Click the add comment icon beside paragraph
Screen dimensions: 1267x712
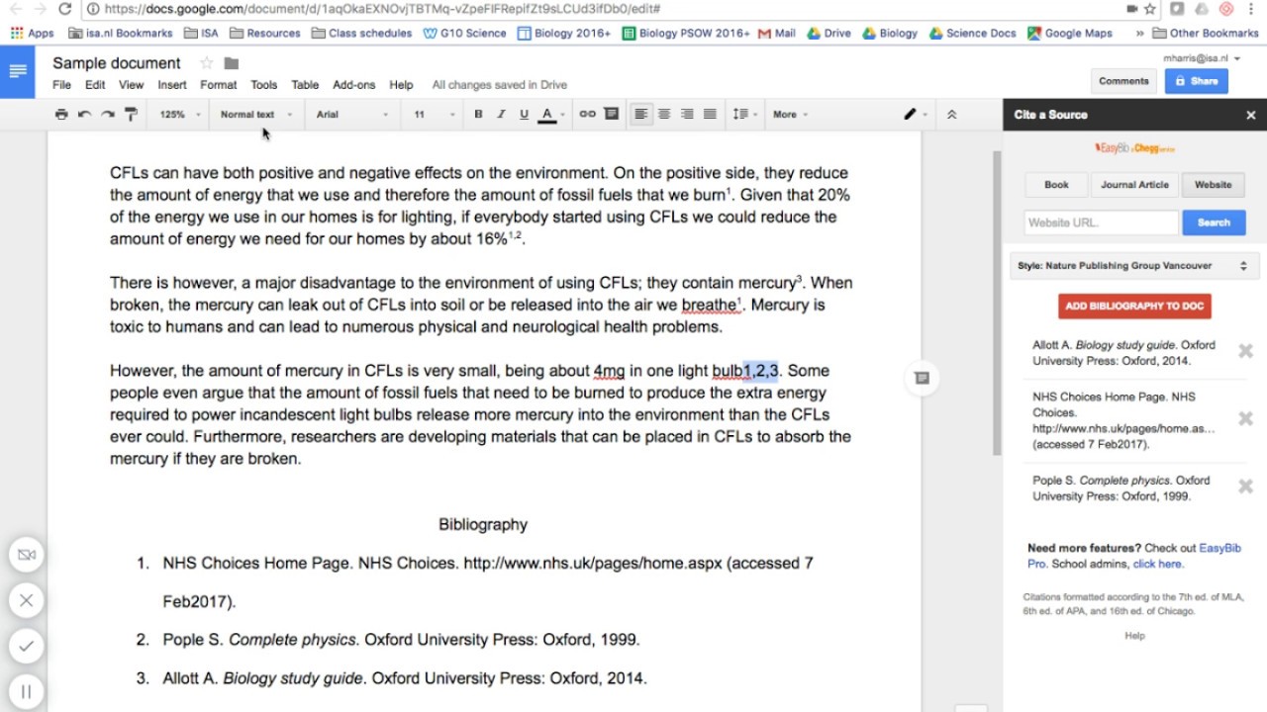[922, 378]
